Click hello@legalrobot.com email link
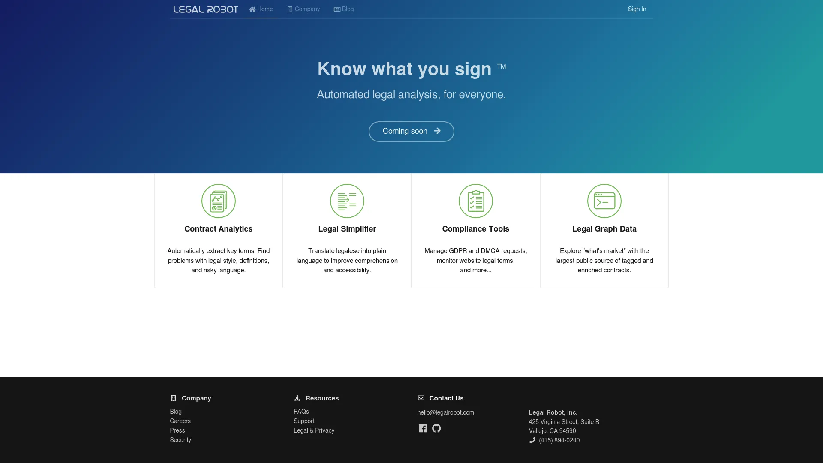This screenshot has width=823, height=463. [446, 412]
